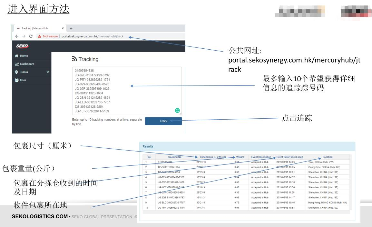Click the Grammarly icon in textarea
This screenshot has width=372, height=227.
point(177,110)
